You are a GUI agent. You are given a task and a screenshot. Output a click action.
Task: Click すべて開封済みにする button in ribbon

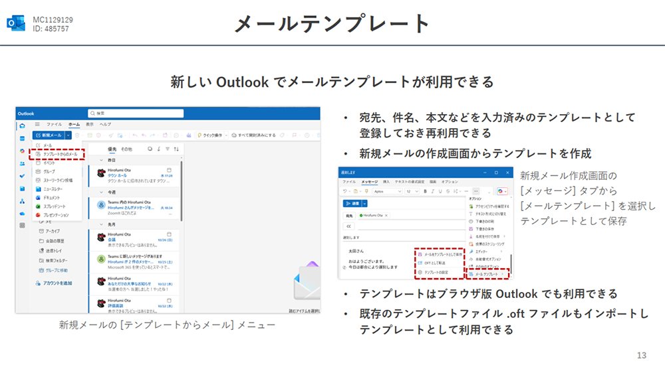[x=253, y=135]
